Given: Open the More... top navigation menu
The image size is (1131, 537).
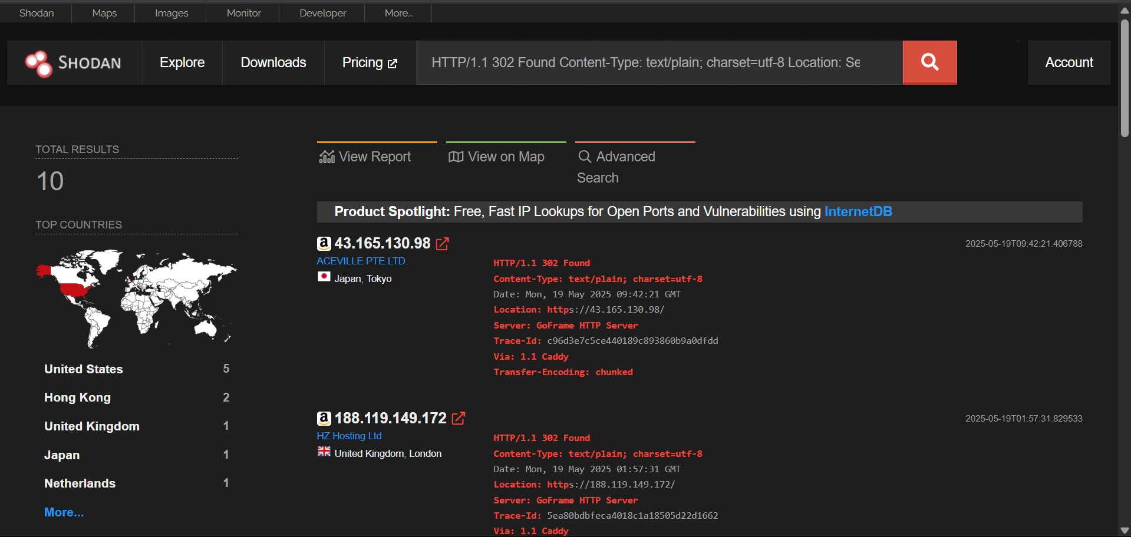Looking at the screenshot, I should pos(398,13).
